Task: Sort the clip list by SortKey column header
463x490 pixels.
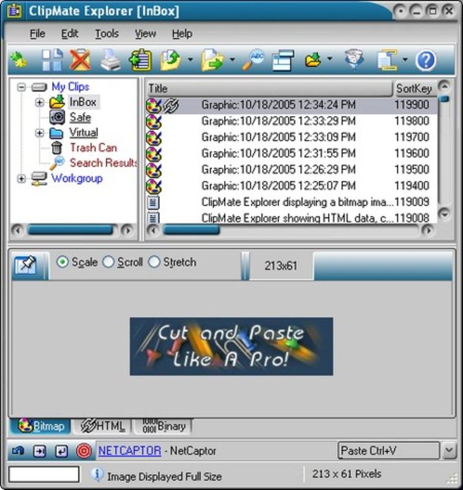Action: pyautogui.click(x=414, y=88)
